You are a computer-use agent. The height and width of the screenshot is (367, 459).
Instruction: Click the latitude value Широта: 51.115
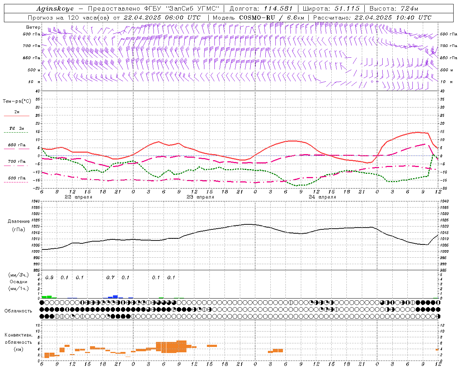(x=331, y=9)
